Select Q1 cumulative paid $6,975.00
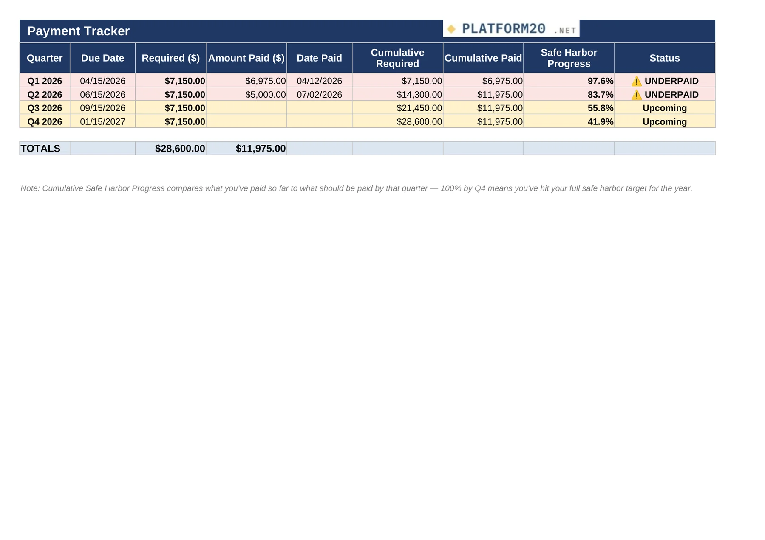Viewport: 765px width, 540px height. tap(483, 81)
